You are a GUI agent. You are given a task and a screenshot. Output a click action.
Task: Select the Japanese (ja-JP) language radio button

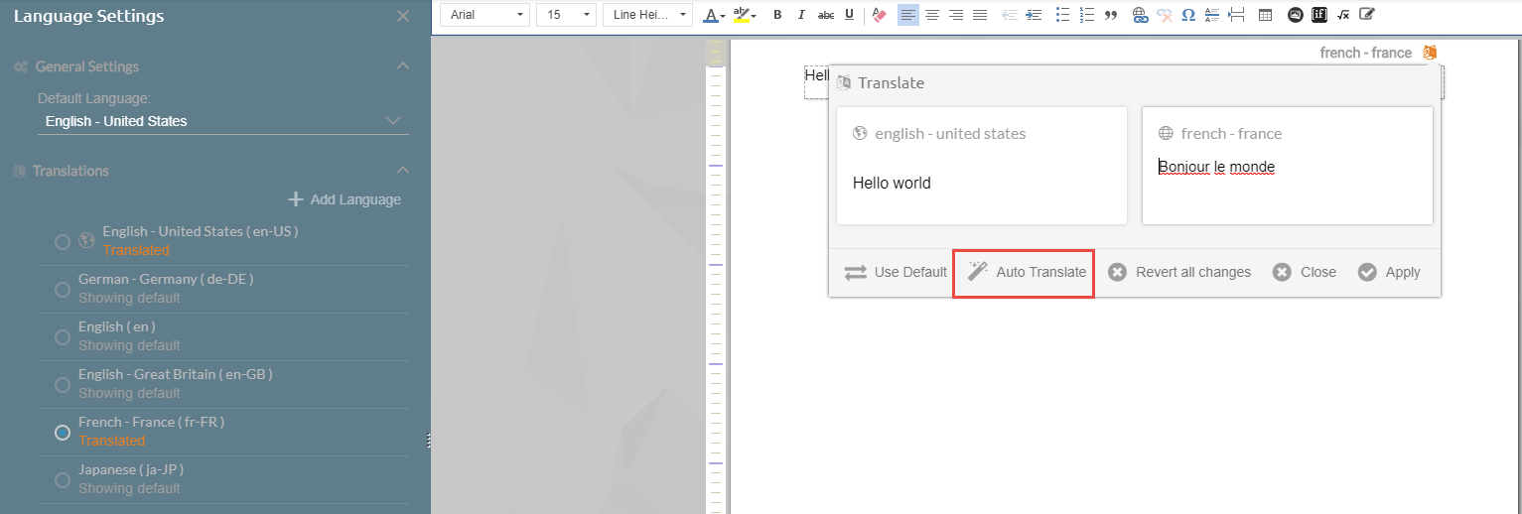coord(63,479)
